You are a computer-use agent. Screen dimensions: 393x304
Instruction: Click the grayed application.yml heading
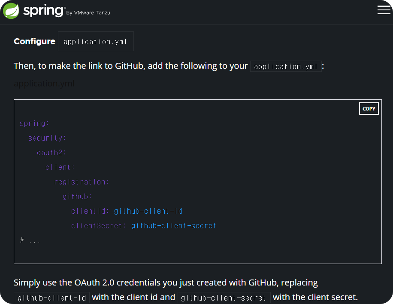pos(44,83)
